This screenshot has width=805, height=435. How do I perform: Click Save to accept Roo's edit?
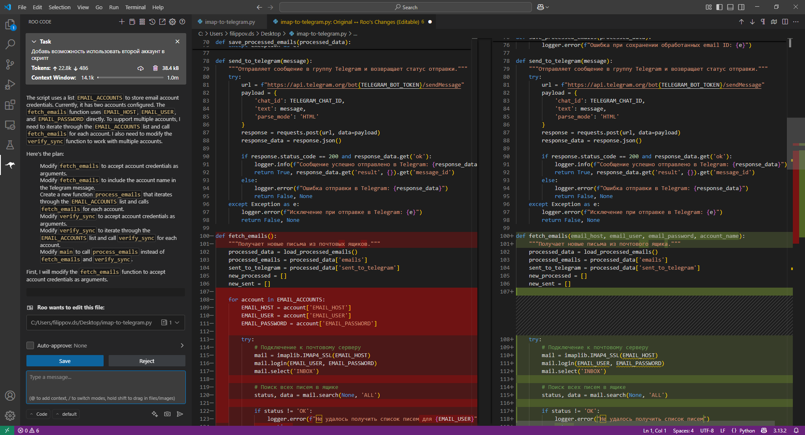(65, 361)
